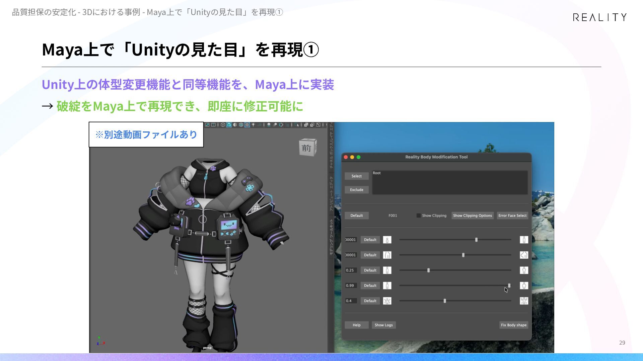Click the figure icon left of the 0.4 slider
The image size is (643, 361).
click(387, 301)
